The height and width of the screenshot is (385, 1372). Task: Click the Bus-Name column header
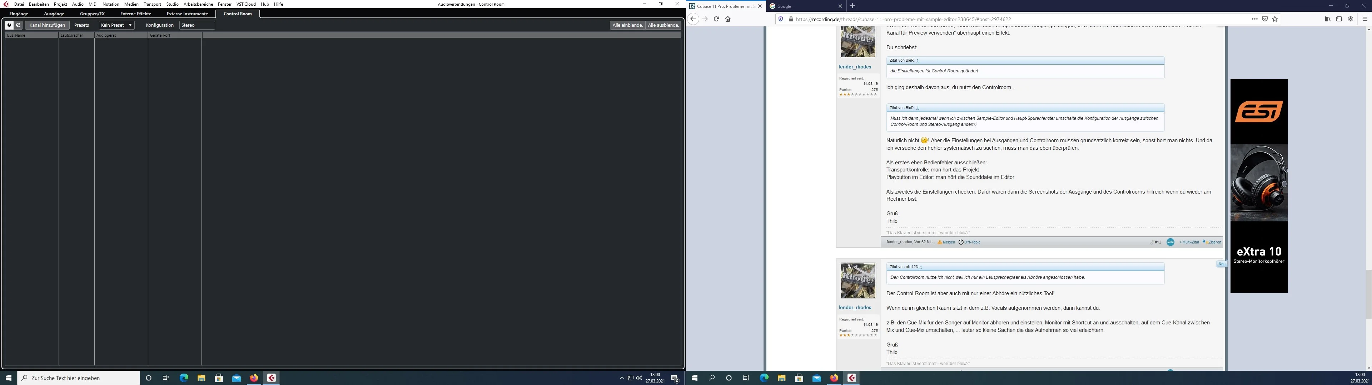31,35
